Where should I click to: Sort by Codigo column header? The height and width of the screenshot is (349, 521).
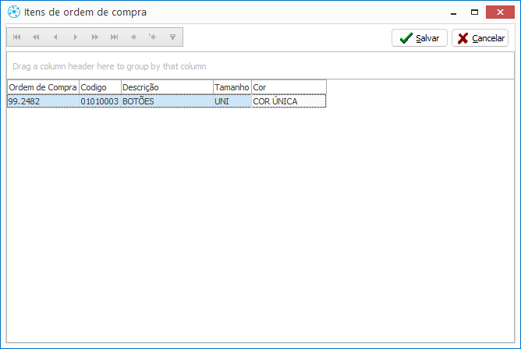click(x=100, y=87)
